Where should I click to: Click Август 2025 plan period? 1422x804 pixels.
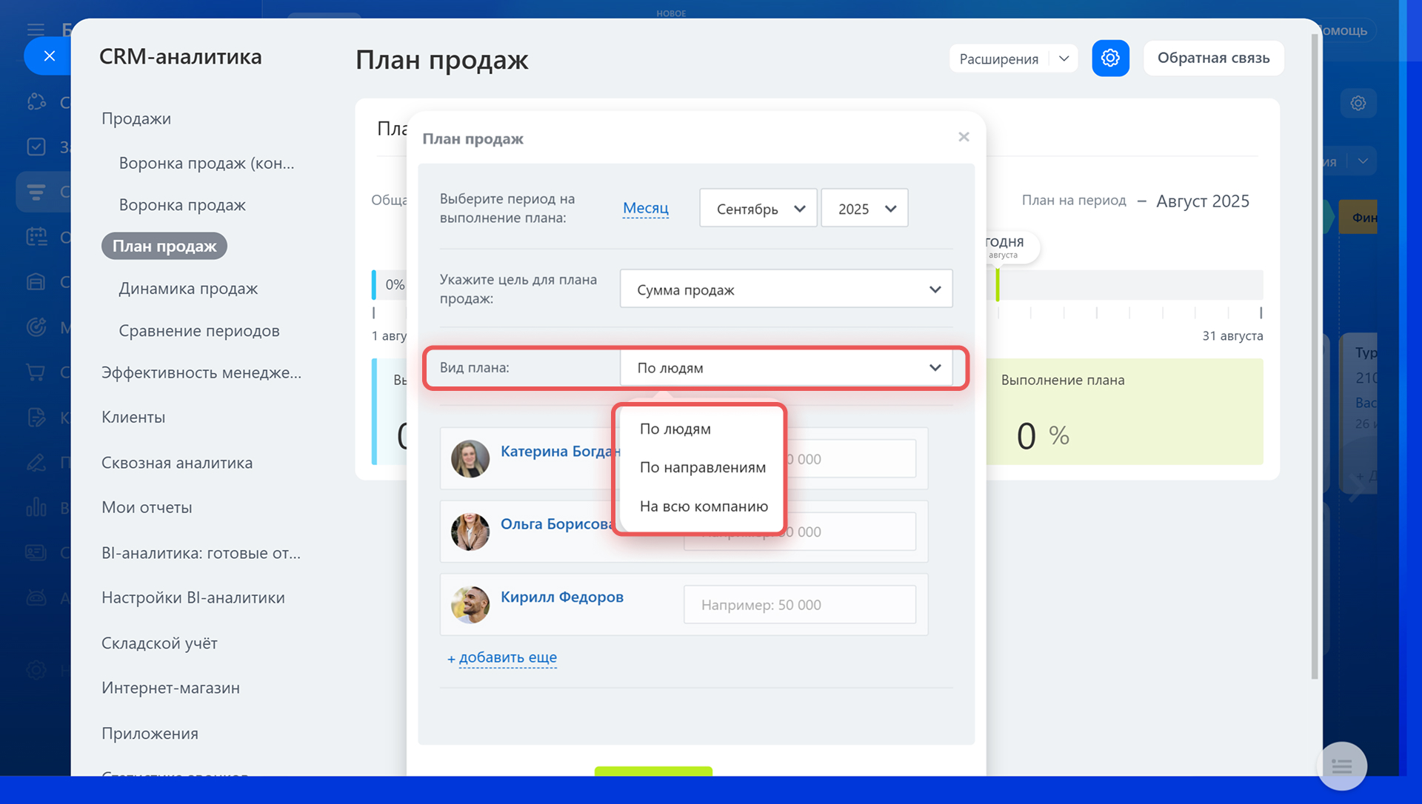[1202, 201]
